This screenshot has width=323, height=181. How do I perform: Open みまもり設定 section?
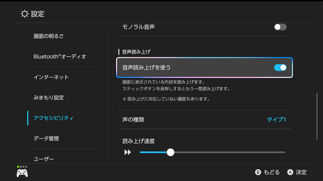point(48,98)
